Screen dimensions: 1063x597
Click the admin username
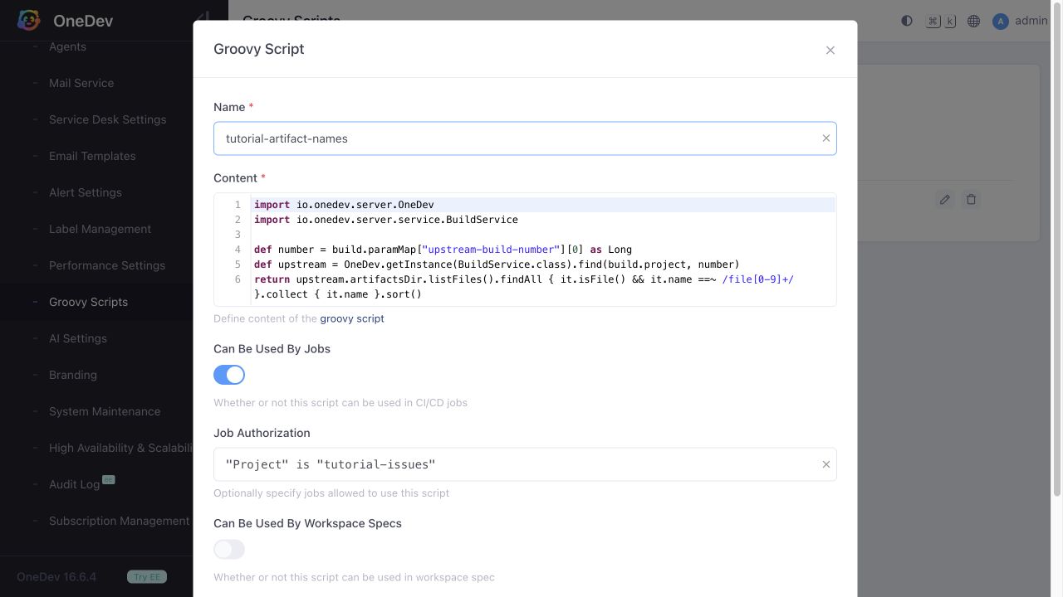click(1031, 21)
